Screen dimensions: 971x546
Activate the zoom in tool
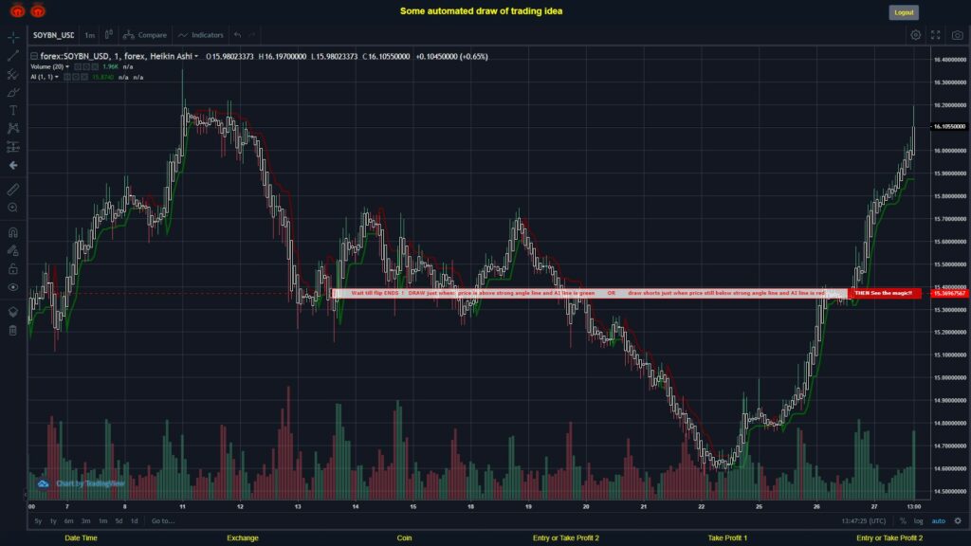coord(13,208)
